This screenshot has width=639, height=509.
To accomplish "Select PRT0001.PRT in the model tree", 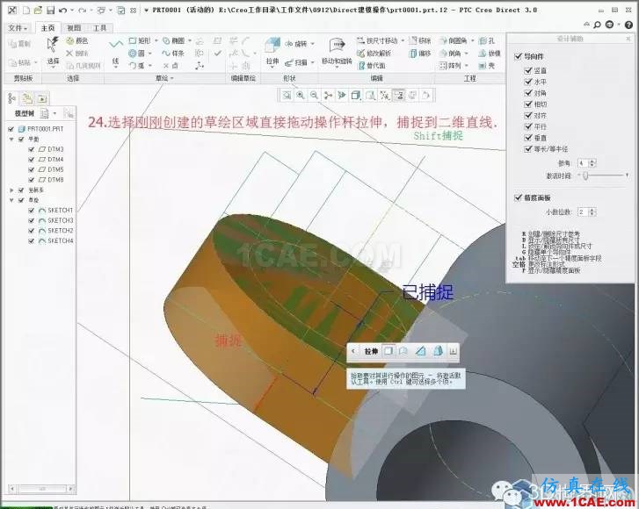I will coord(45,129).
